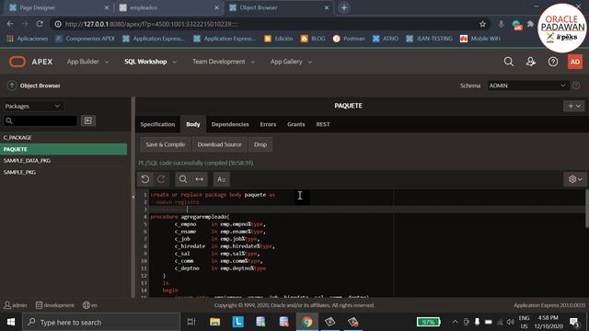Show hidden tray icons chevron

point(455,322)
